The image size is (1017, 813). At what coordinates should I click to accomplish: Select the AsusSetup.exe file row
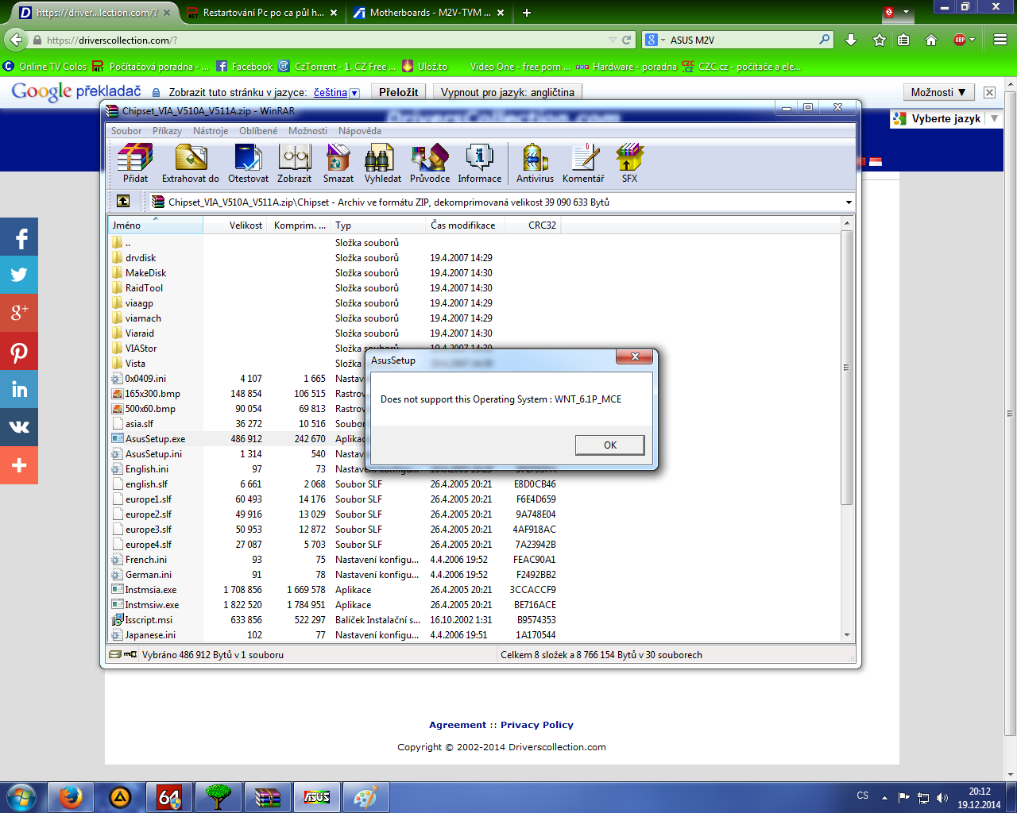tap(334, 439)
